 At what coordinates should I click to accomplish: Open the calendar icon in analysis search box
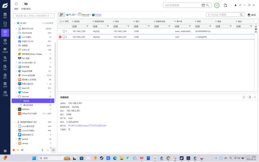[x=203, y=5]
